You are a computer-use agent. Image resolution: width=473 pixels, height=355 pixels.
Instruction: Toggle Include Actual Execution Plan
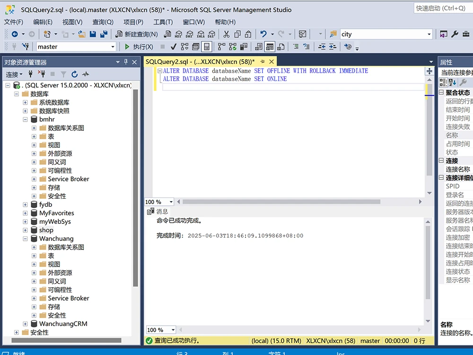[x=221, y=47]
